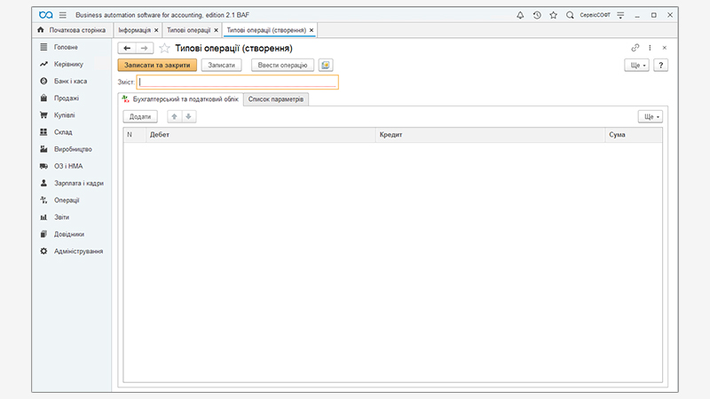Open the history clock icon
Image resolution: width=710 pixels, height=399 pixels.
coord(537,15)
